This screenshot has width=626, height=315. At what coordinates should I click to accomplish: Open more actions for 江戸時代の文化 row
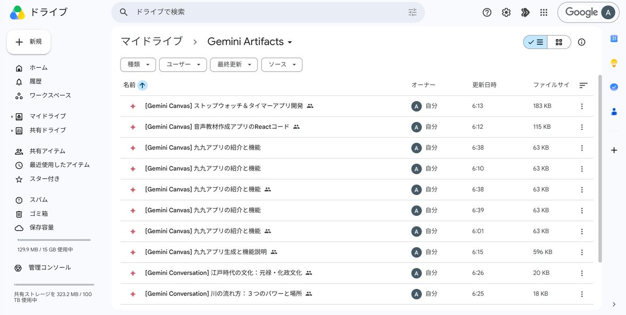point(582,273)
